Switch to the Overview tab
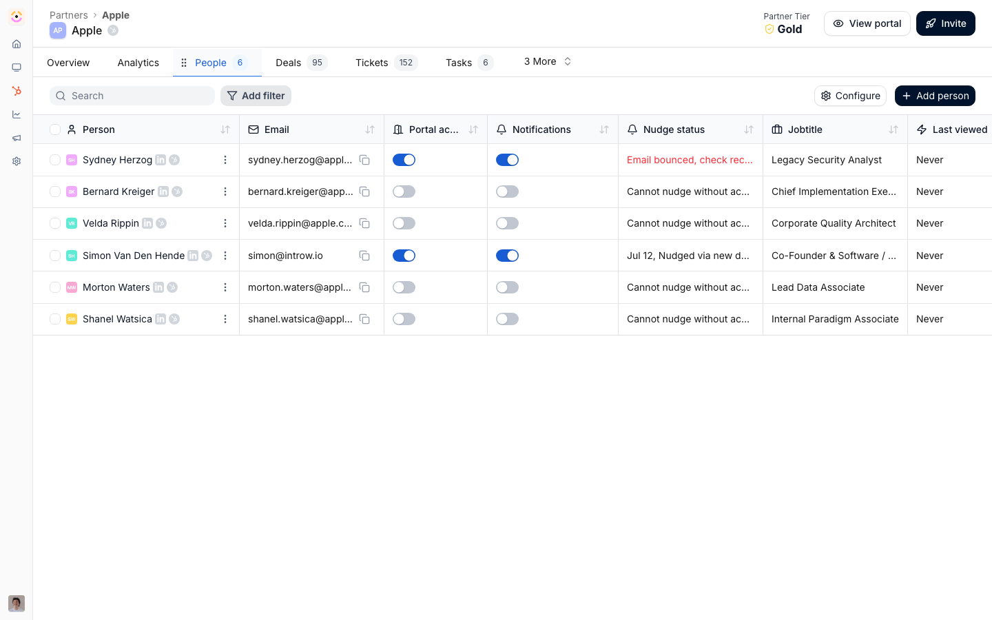The width and height of the screenshot is (992, 620). pos(68,63)
